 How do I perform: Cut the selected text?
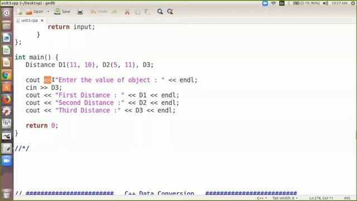pos(127,12)
